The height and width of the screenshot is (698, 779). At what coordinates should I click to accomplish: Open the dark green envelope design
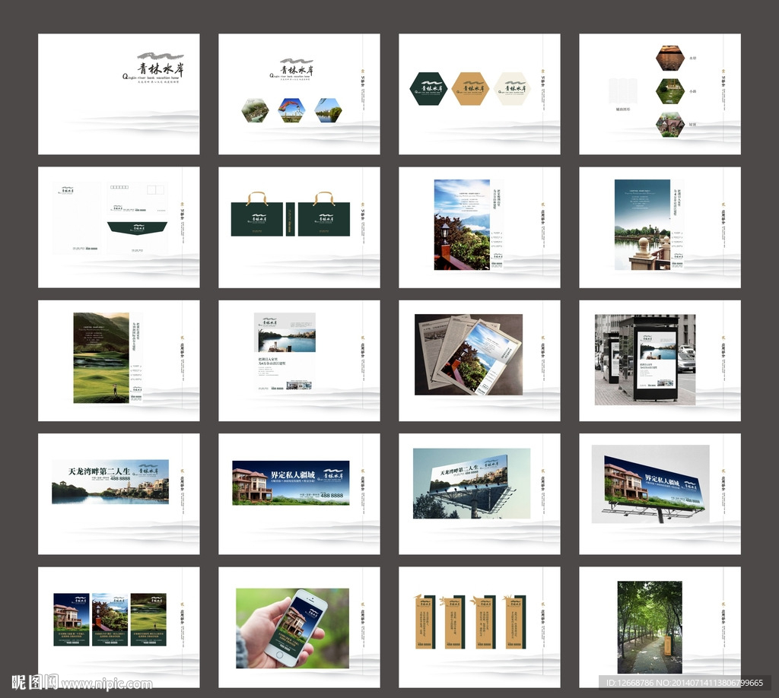click(137, 227)
